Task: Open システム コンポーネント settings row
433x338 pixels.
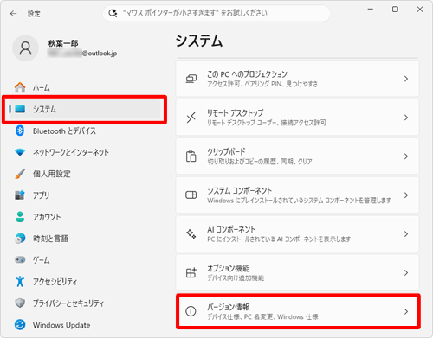Action: coord(297,195)
